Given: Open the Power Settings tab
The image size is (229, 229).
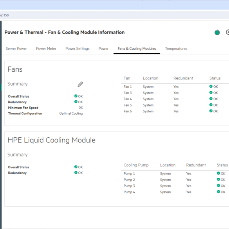Looking at the screenshot, I should pos(78,49).
